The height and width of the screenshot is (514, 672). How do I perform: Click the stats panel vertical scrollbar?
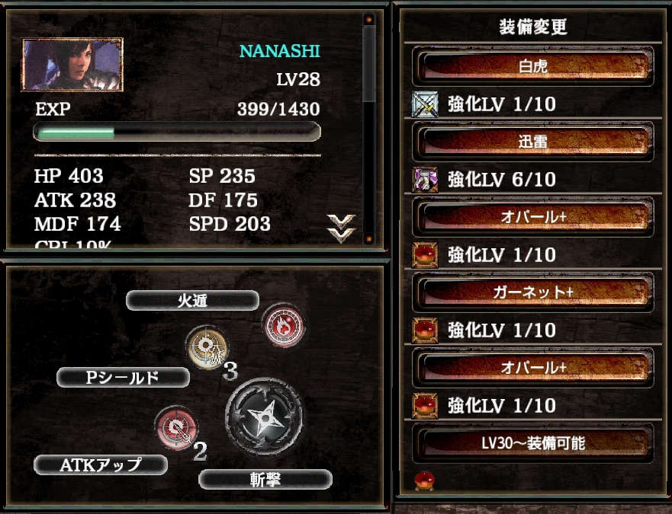[368, 129]
